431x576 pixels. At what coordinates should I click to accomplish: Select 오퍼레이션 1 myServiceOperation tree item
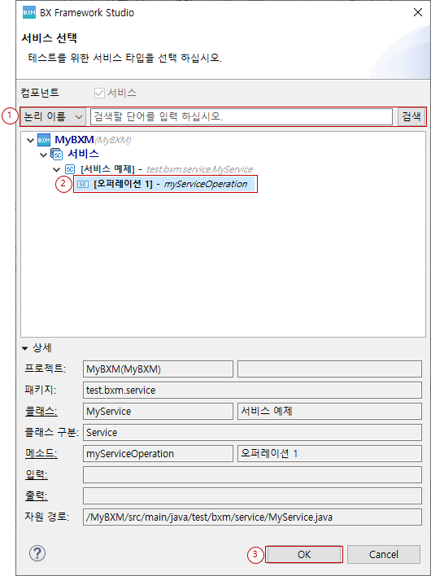[x=165, y=185]
